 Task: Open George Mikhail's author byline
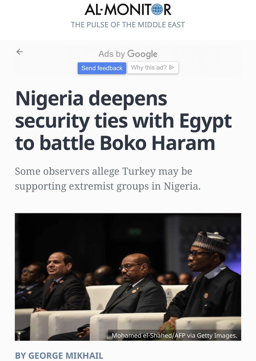(x=59, y=356)
